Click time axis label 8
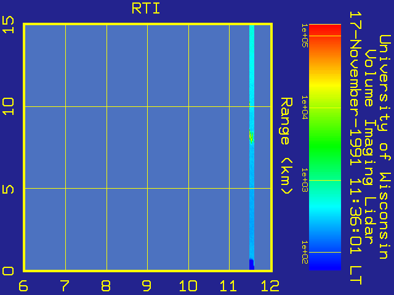 (106, 286)
